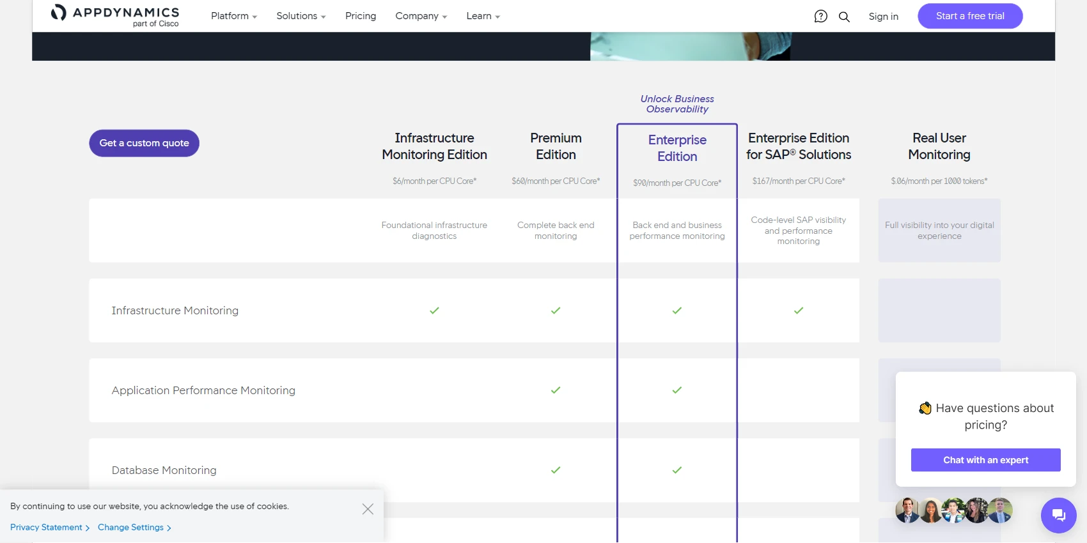Select Enterprise Edition for SAP Solutions heading
1087x543 pixels.
[799, 146]
